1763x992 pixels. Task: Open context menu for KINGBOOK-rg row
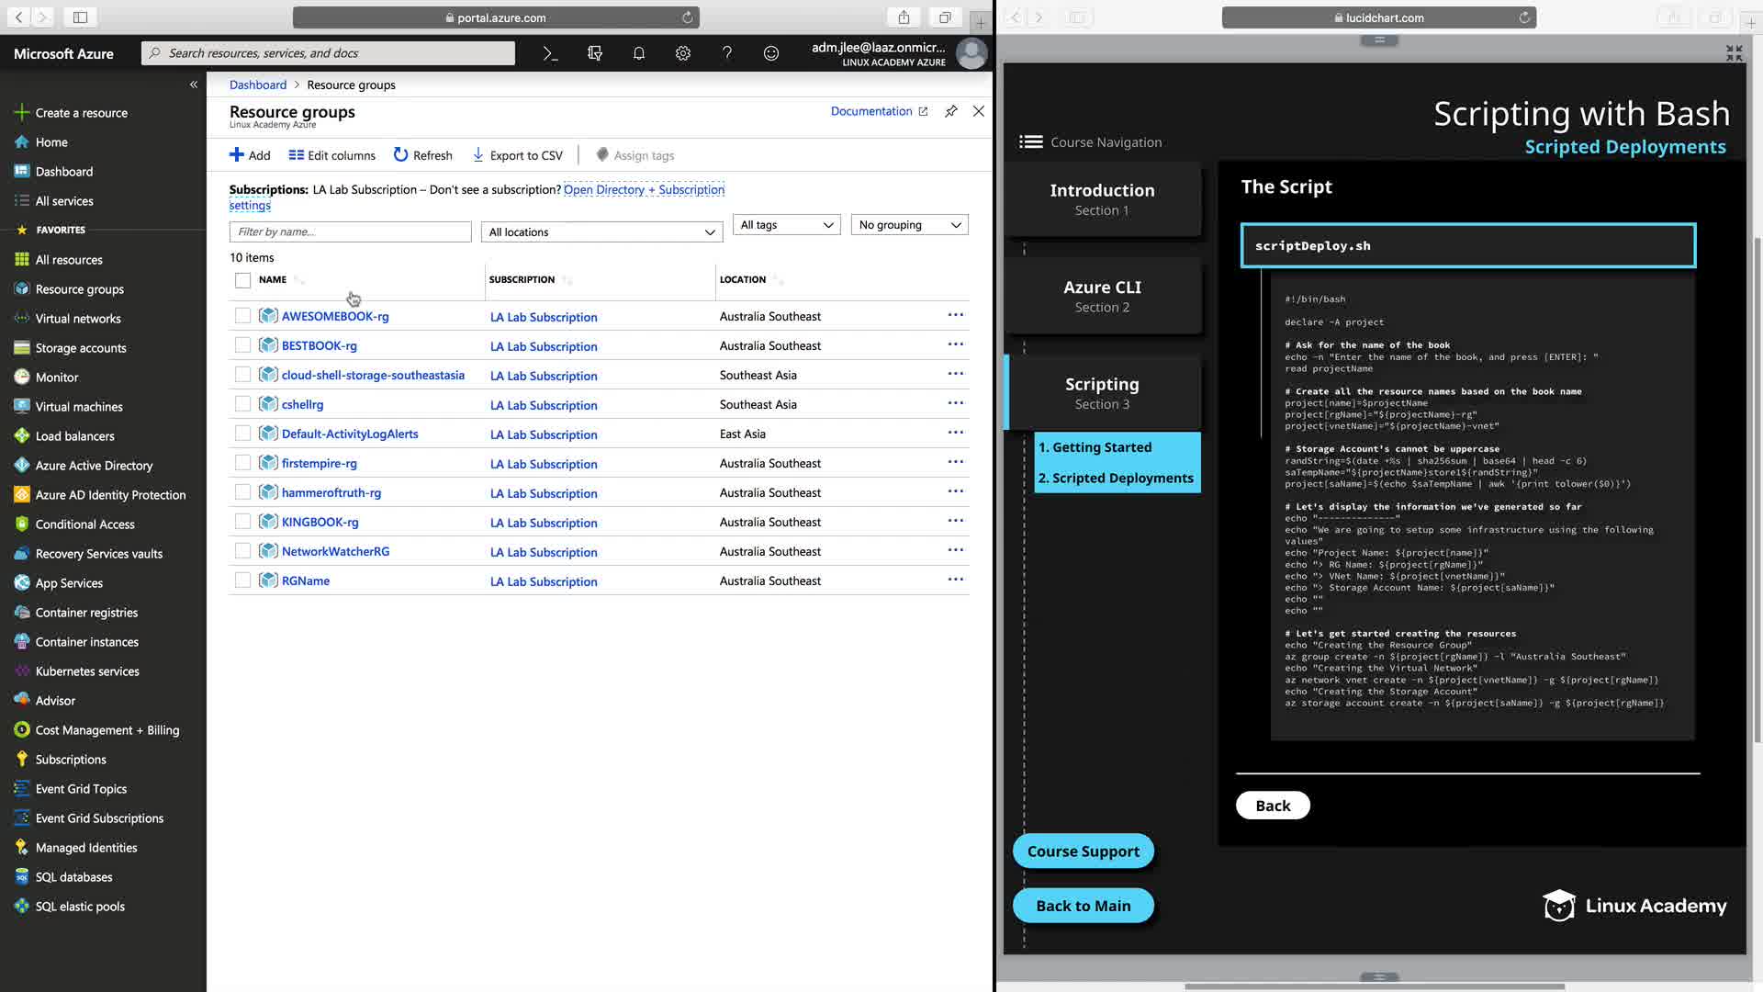955,521
